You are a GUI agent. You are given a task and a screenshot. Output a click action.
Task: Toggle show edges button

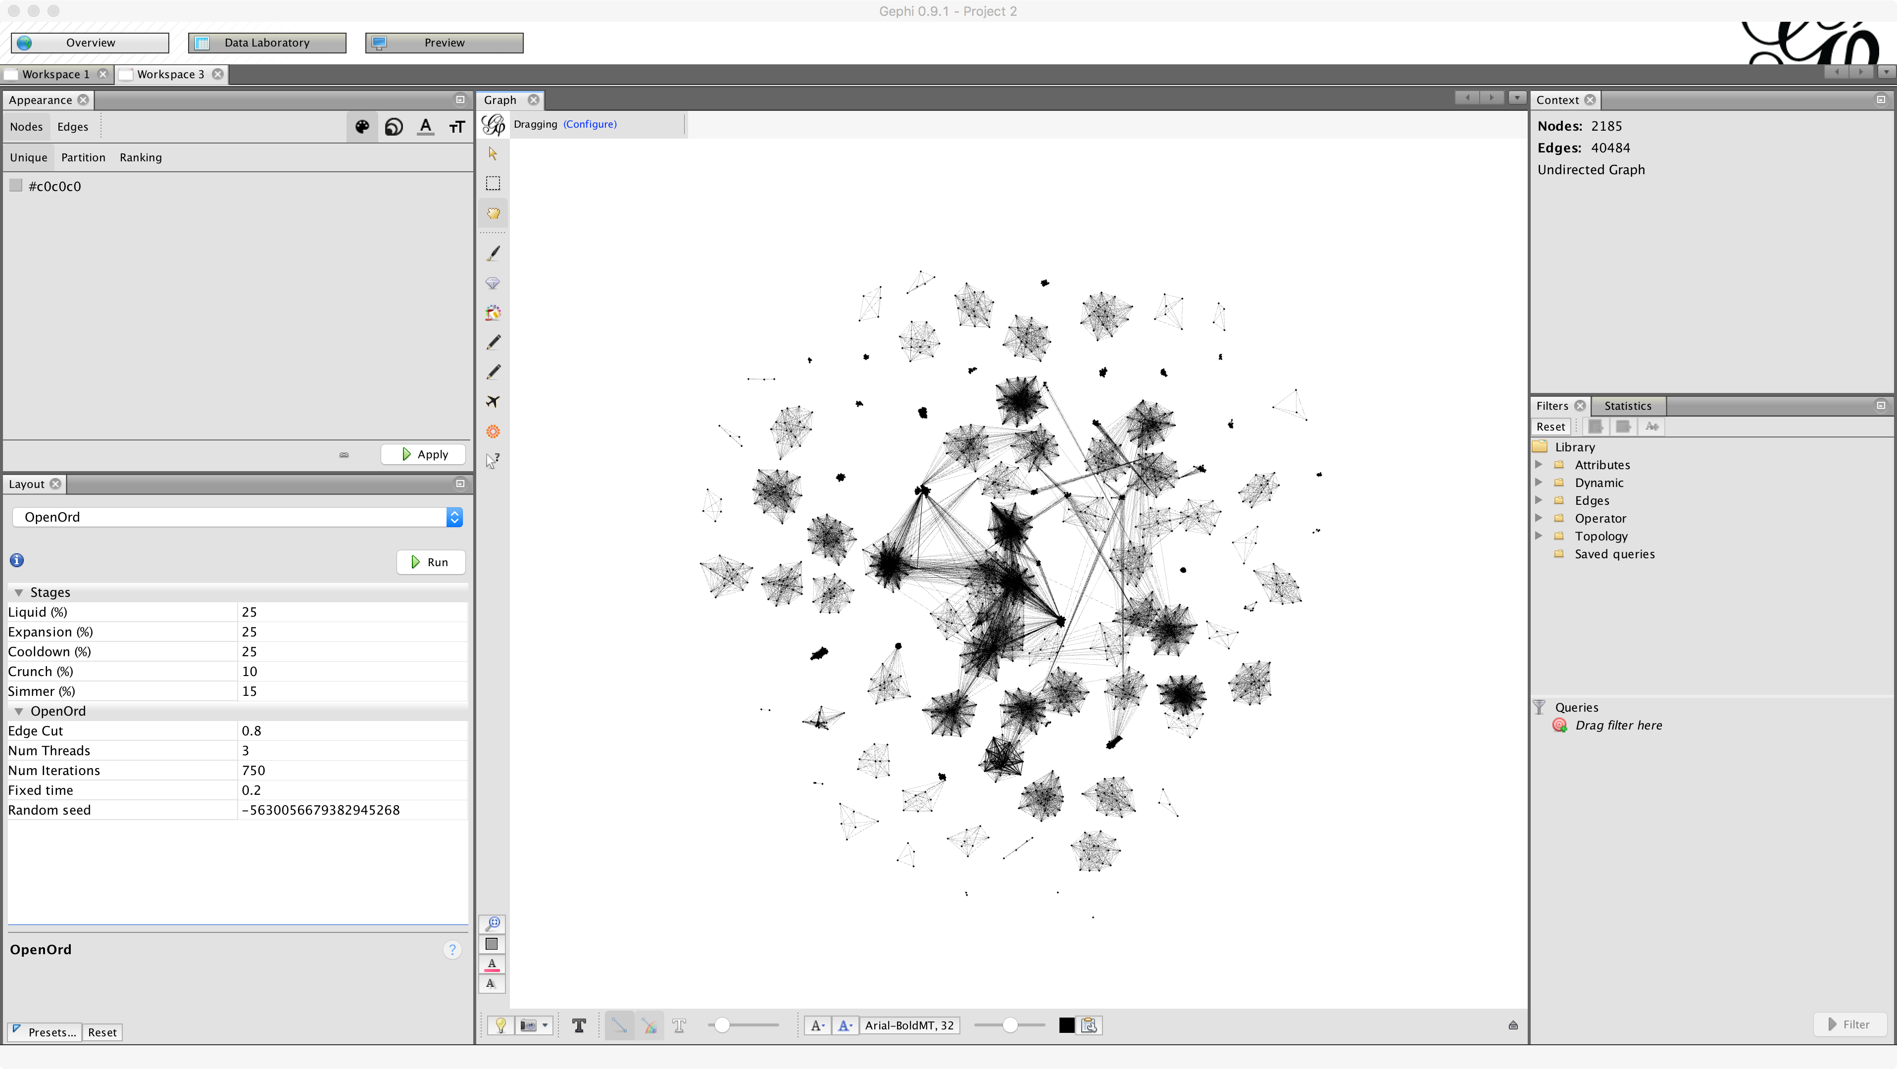[619, 1025]
